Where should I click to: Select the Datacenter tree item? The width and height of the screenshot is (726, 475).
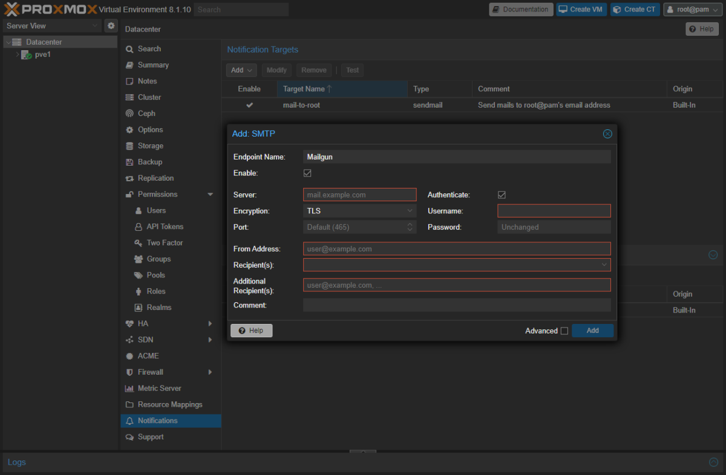[x=60, y=42]
